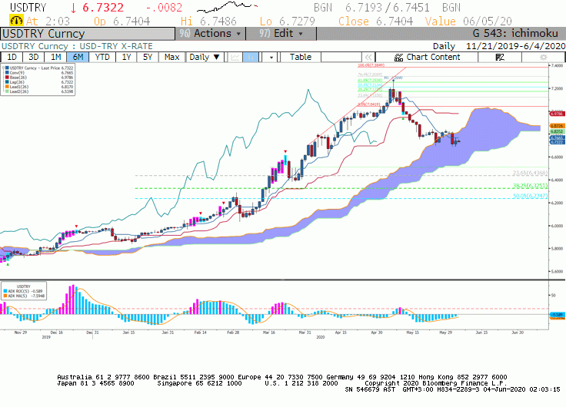Click the Conv(9) legend color swatch

(x=7, y=72)
